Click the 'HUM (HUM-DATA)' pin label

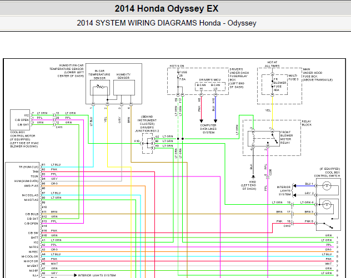[27, 181]
